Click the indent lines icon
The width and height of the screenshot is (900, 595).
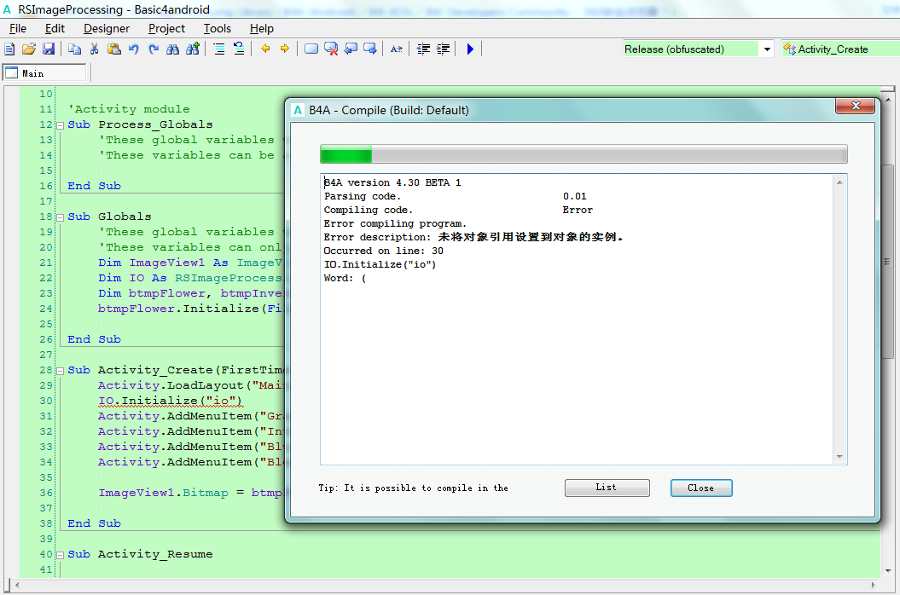click(x=443, y=49)
